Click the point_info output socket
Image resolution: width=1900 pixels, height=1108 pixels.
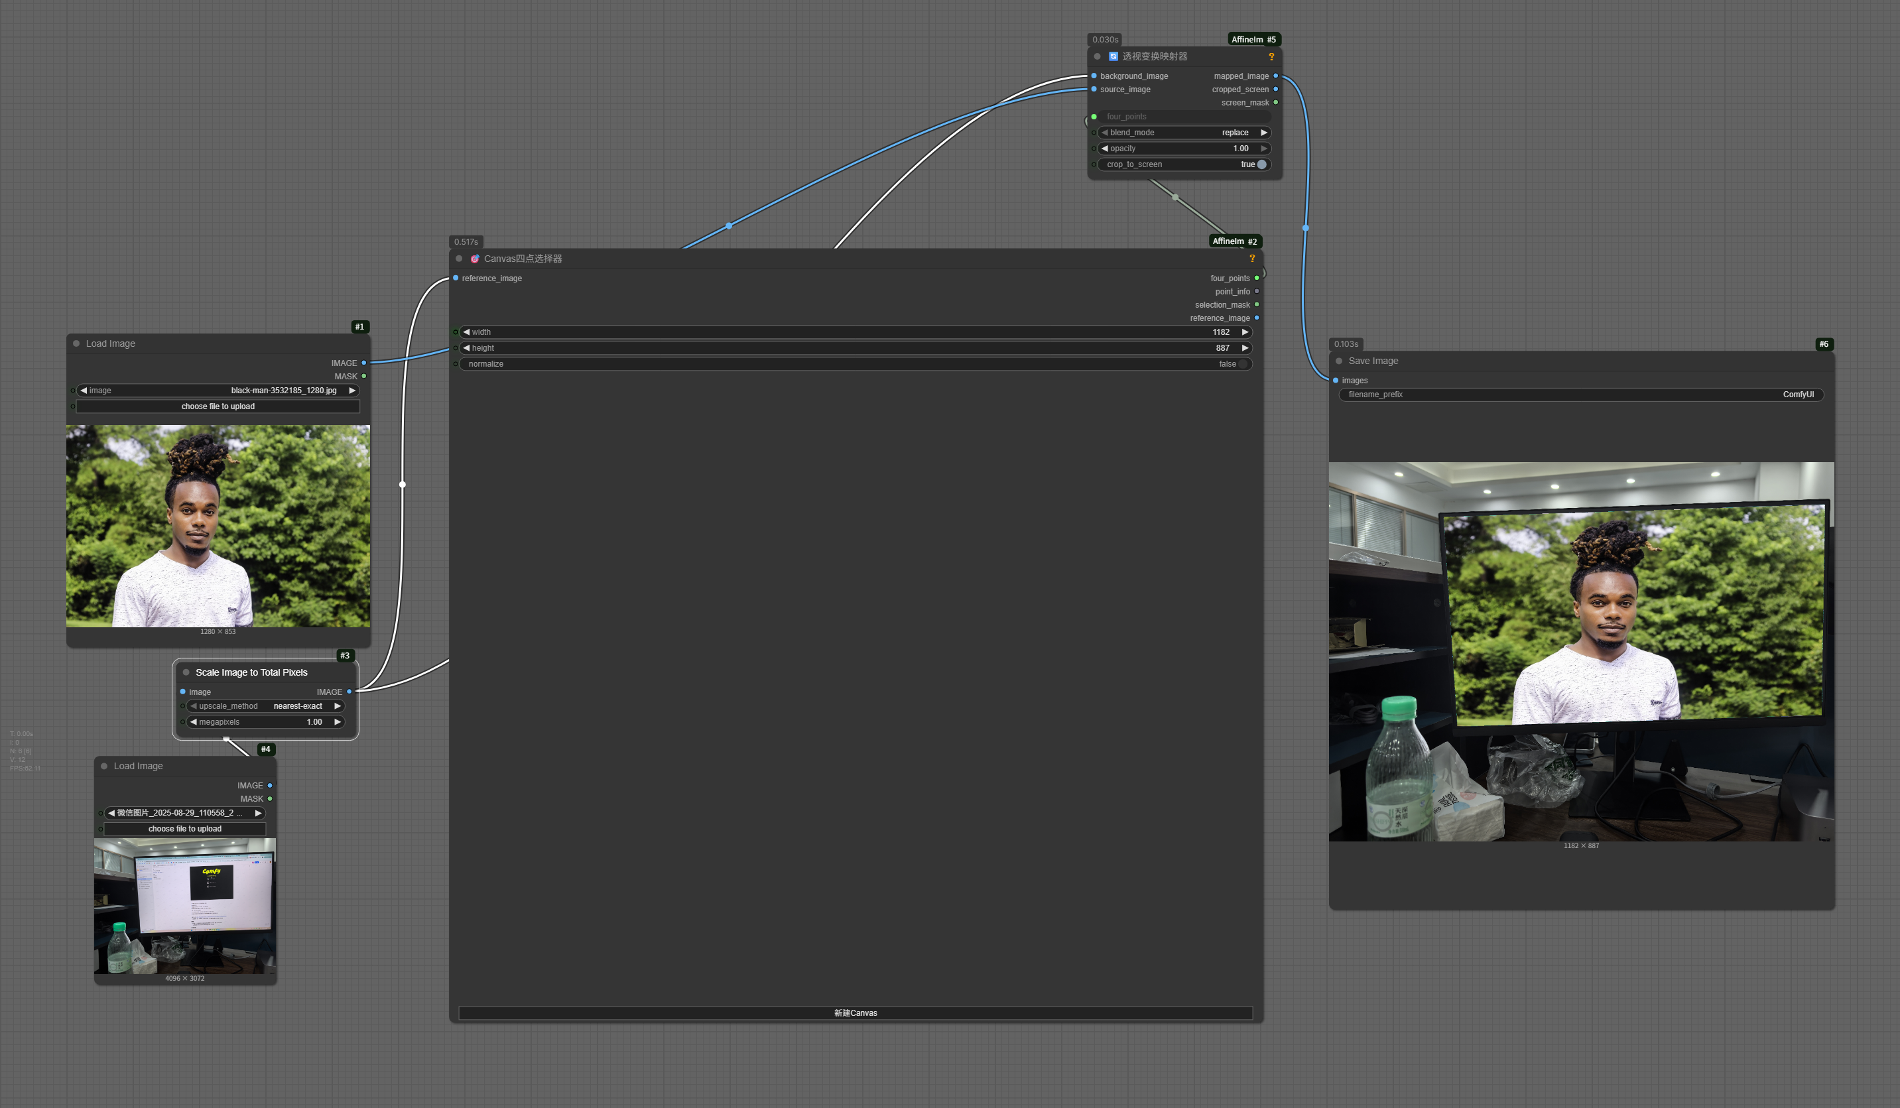coord(1257,292)
